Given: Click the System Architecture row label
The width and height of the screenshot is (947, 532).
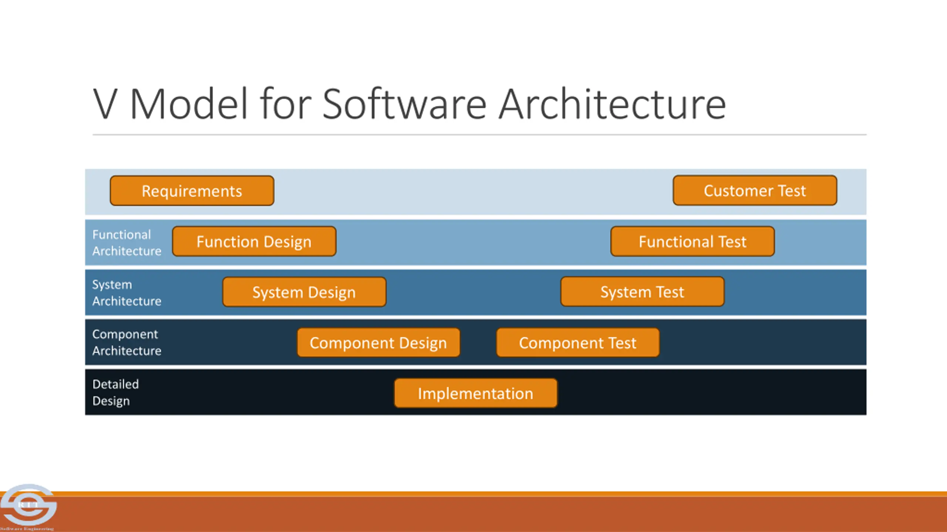Looking at the screenshot, I should pos(127,293).
